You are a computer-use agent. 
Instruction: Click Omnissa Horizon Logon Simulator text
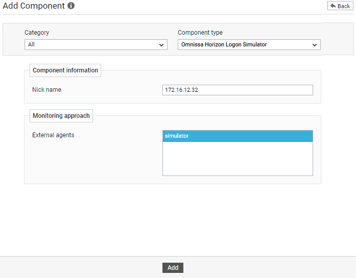(x=224, y=44)
